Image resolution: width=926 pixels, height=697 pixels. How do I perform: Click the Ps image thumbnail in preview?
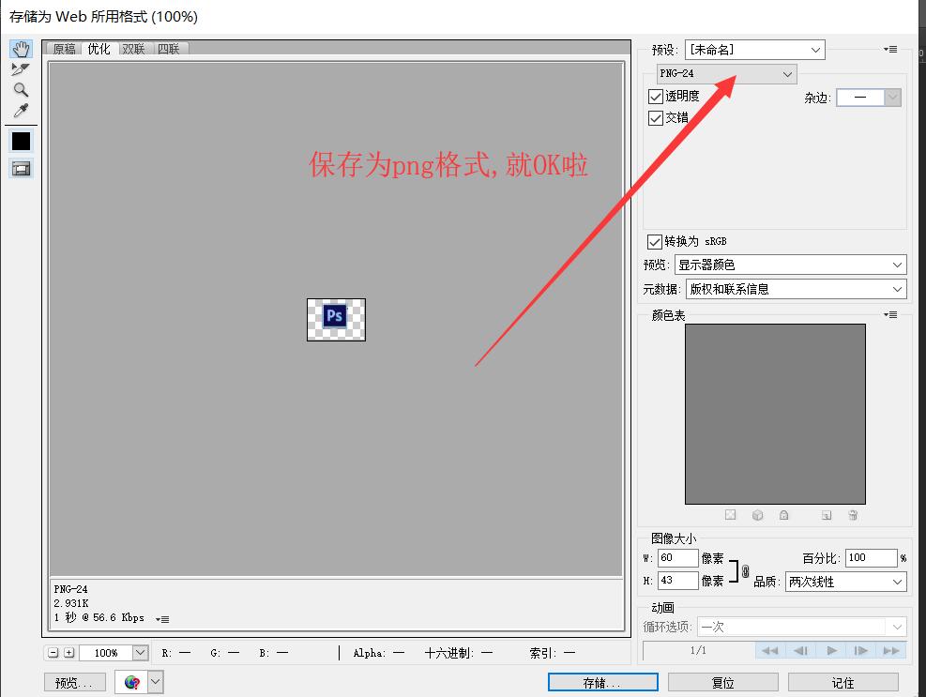click(336, 320)
